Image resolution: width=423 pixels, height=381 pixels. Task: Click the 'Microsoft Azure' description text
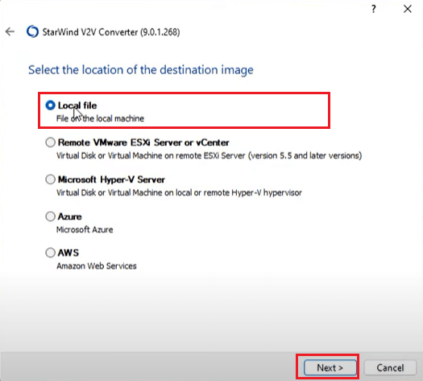(85, 230)
